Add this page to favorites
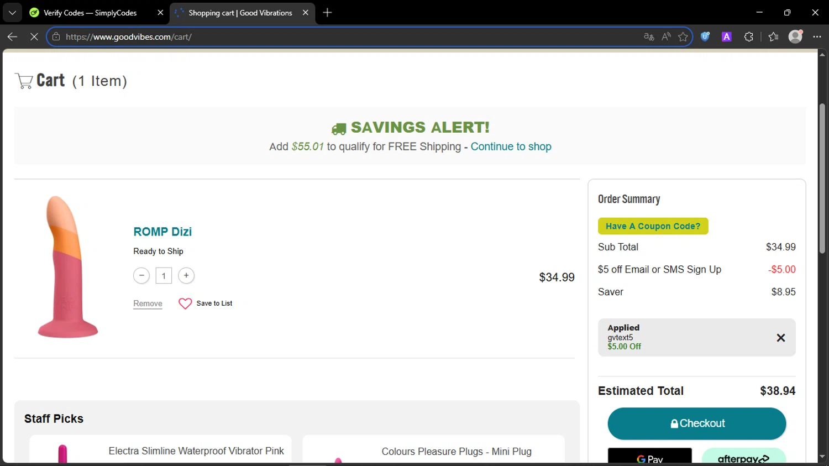This screenshot has width=829, height=466. [x=683, y=36]
